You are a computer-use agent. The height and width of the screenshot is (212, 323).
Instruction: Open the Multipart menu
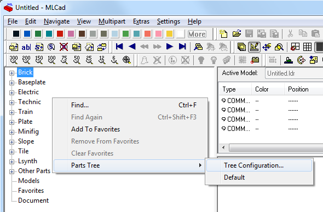112,21
